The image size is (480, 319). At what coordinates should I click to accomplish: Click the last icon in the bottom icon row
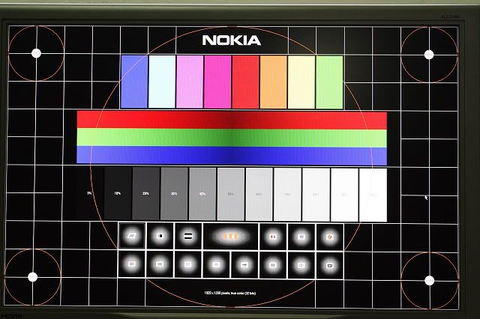(x=328, y=264)
